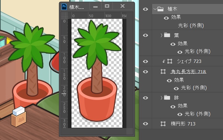The height and width of the screenshot is (140, 223).
Task: Click the vertical ruler in document window
Action: point(65,73)
